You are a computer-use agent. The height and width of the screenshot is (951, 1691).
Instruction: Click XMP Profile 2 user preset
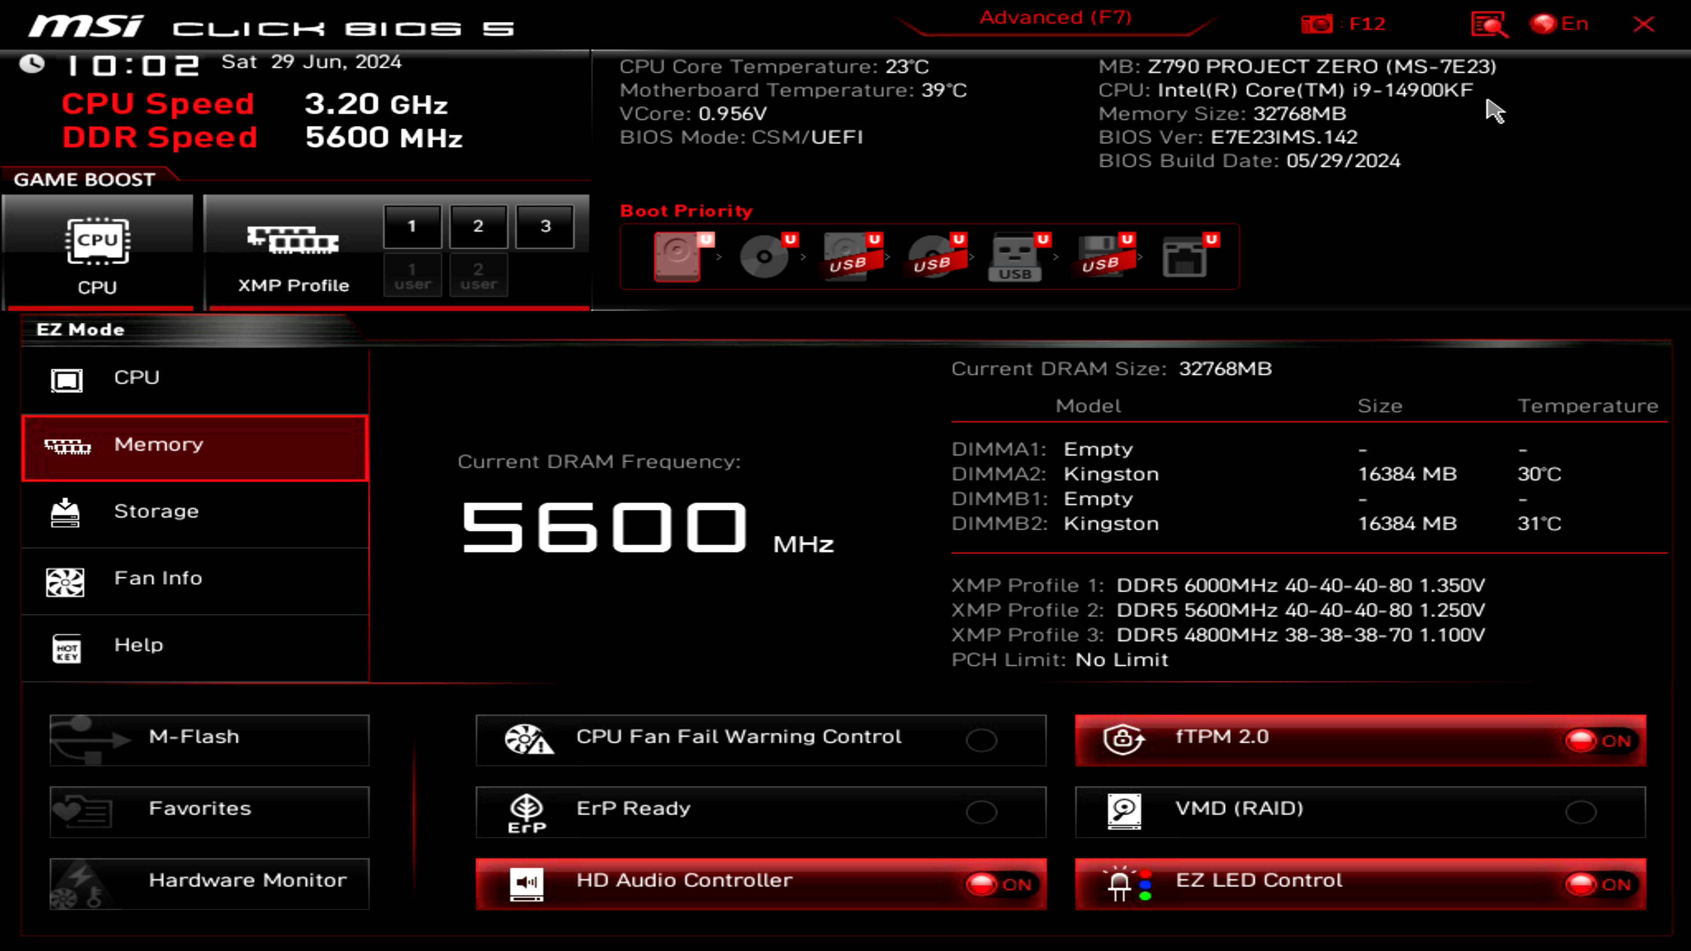pos(477,275)
